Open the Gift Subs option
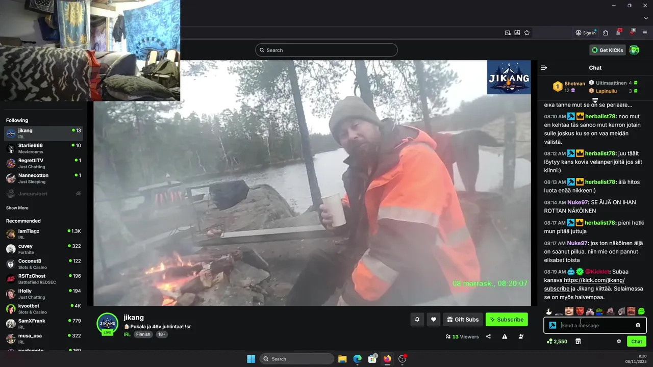 tap(463, 320)
